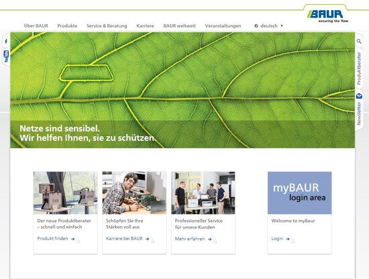Image resolution: width=369 pixels, height=279 pixels.
Task: Select the deutsch language label
Action: click(269, 26)
